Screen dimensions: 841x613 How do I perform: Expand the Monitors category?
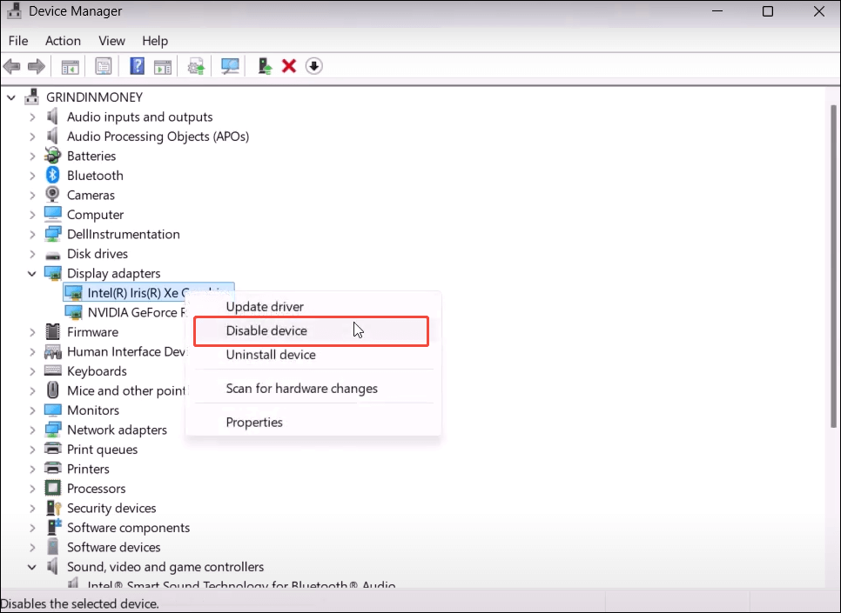click(x=32, y=410)
